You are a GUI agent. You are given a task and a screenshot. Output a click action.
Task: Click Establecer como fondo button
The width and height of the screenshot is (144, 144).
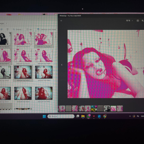click(47, 30)
